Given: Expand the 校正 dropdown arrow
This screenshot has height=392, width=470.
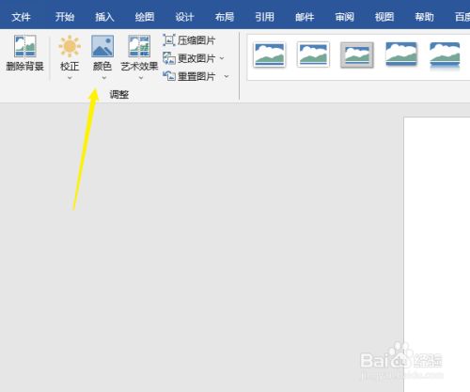Looking at the screenshot, I should [x=70, y=78].
